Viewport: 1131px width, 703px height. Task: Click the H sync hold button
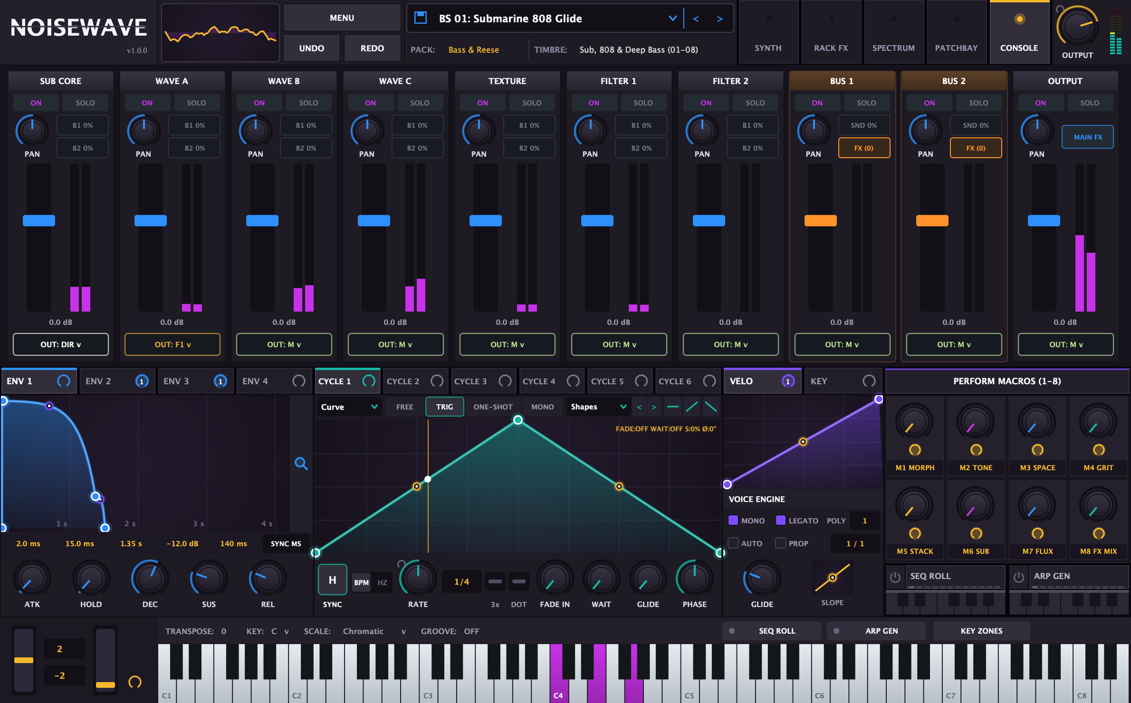coord(332,579)
